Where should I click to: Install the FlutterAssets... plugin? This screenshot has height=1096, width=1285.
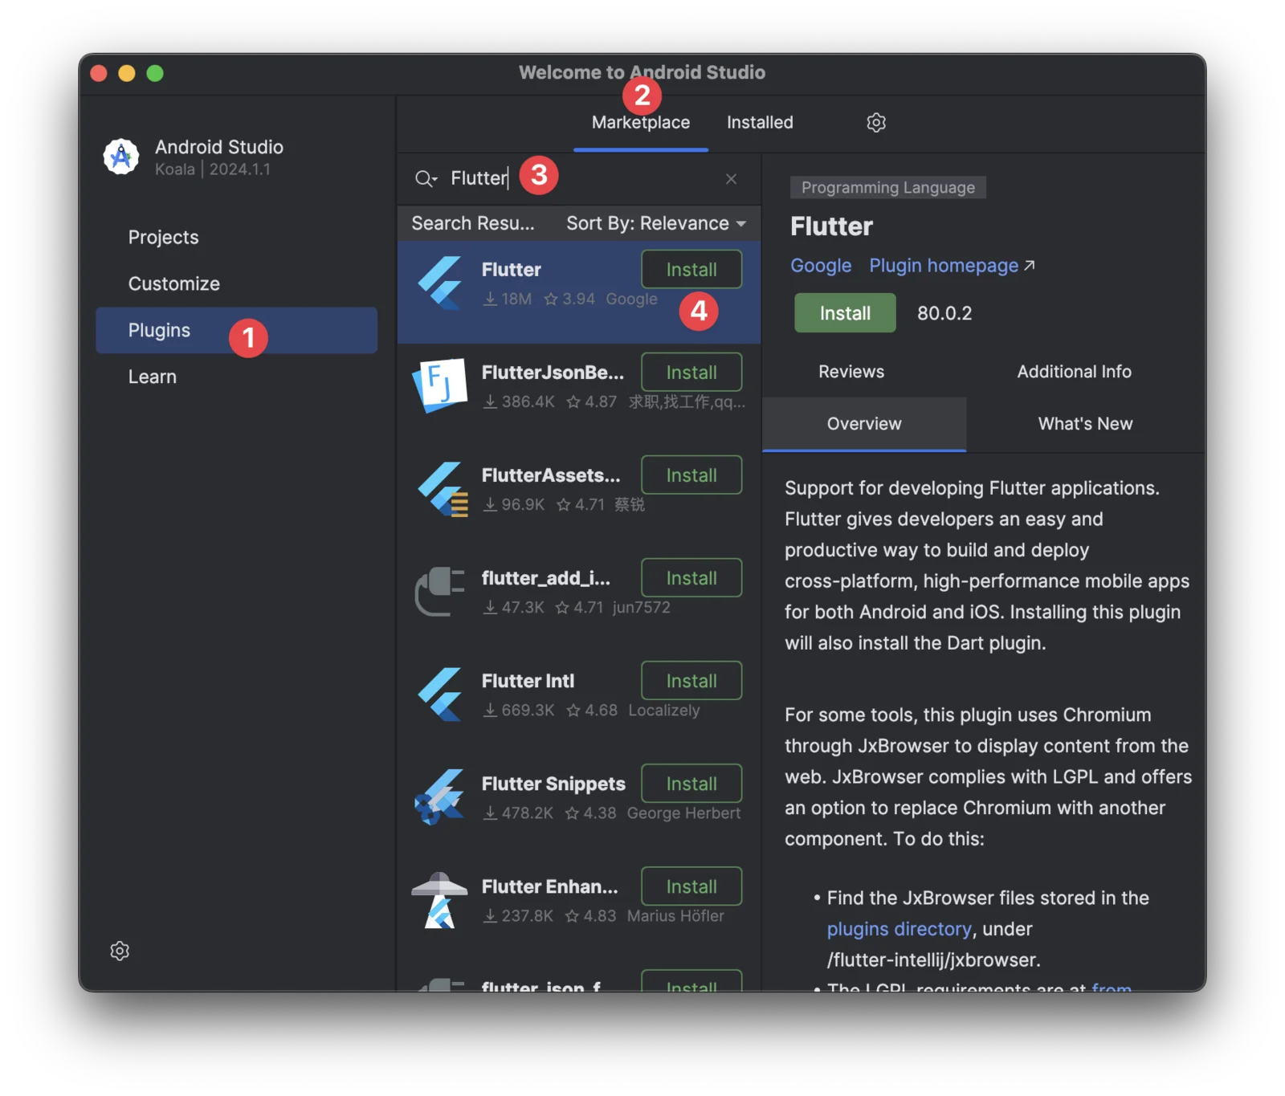[691, 475]
